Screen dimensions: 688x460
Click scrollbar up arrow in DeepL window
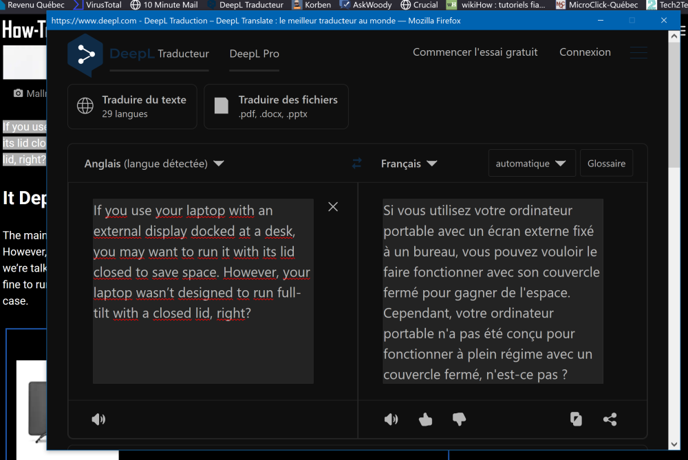coord(674,36)
